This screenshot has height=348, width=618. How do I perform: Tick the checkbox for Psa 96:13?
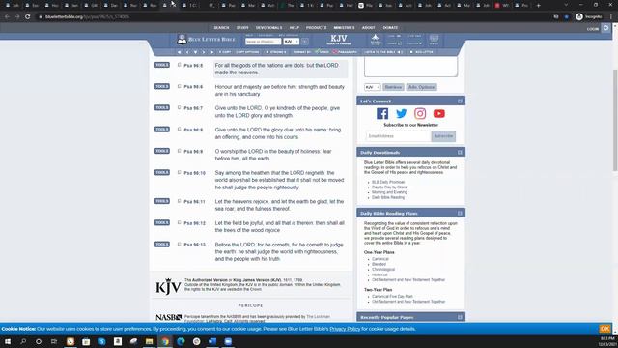(x=180, y=245)
